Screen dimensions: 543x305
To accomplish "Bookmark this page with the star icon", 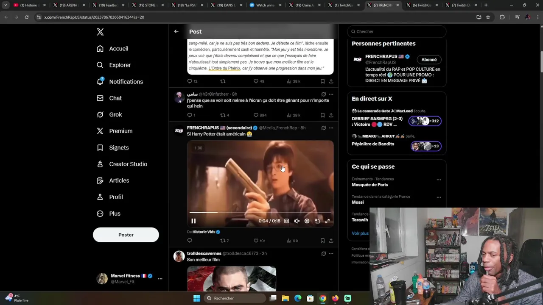I will [x=488, y=17].
